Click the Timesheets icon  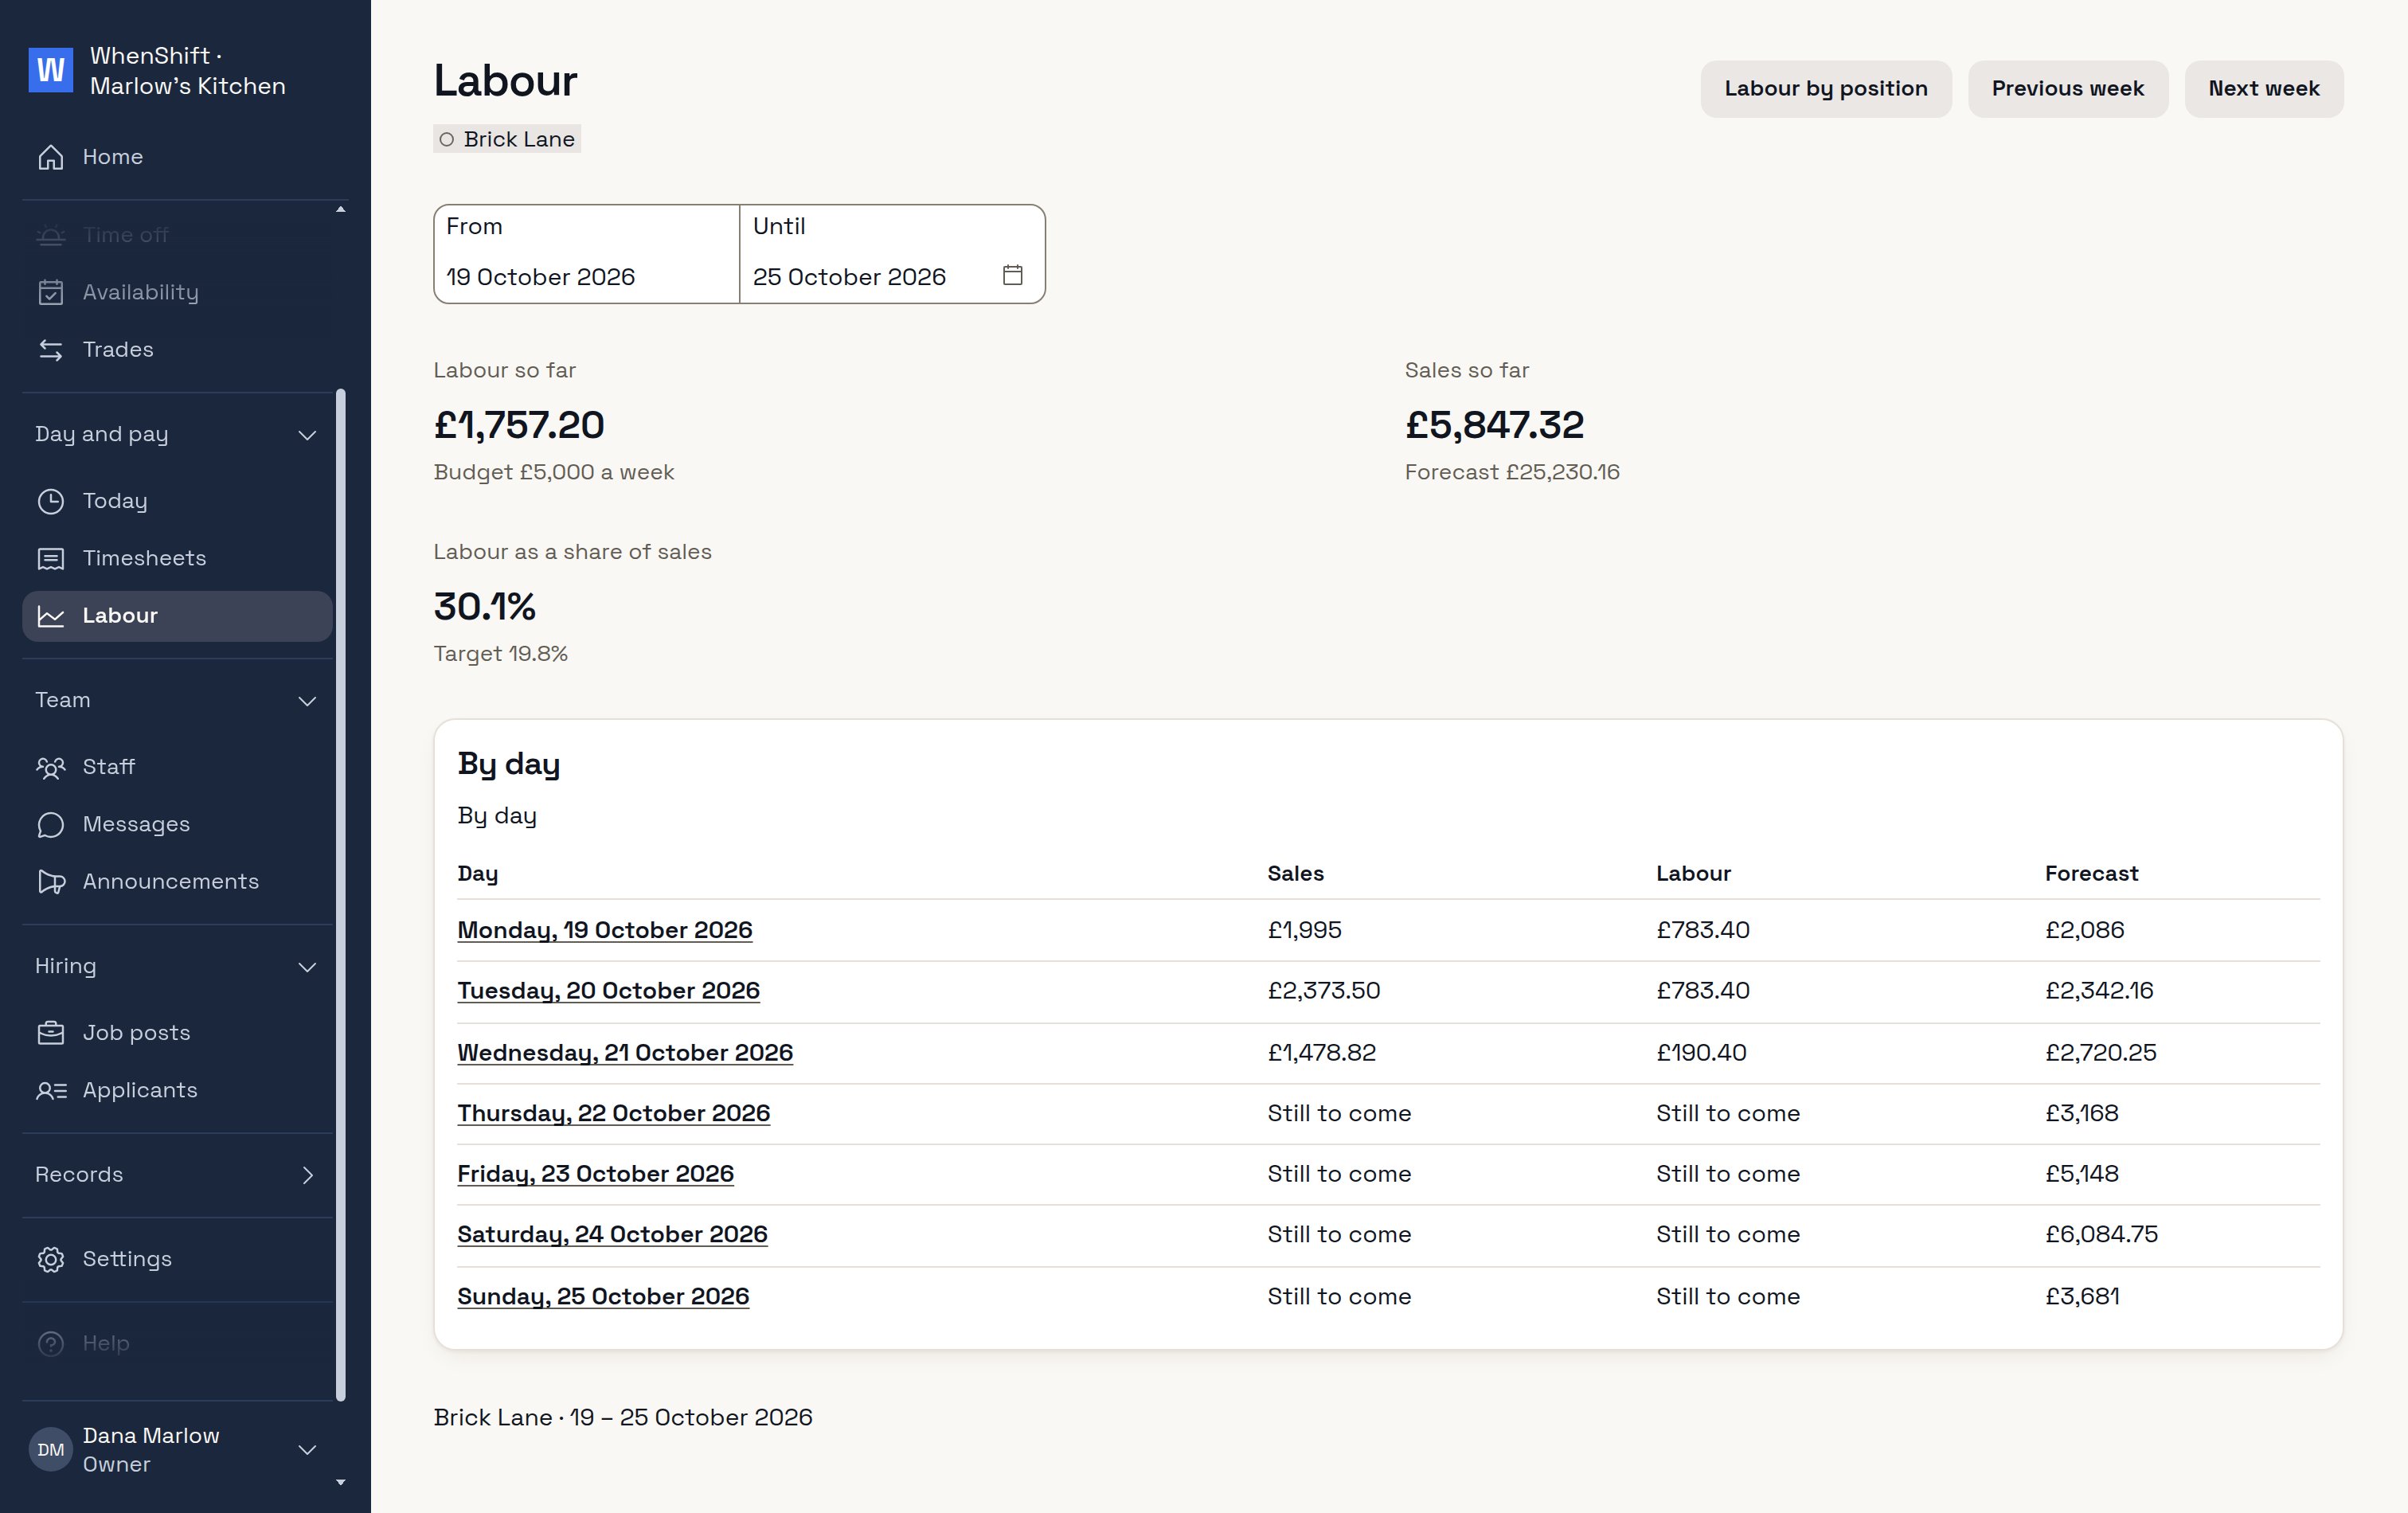pos(51,558)
